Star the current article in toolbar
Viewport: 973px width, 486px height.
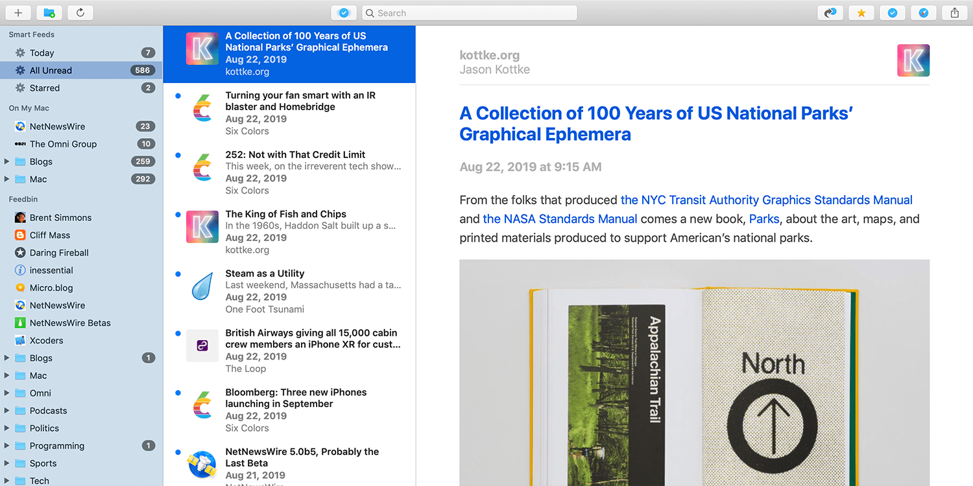[861, 12]
